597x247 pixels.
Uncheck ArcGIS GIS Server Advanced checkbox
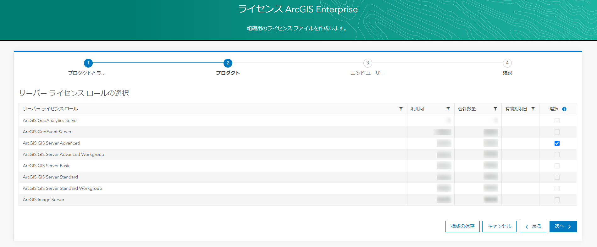click(557, 143)
